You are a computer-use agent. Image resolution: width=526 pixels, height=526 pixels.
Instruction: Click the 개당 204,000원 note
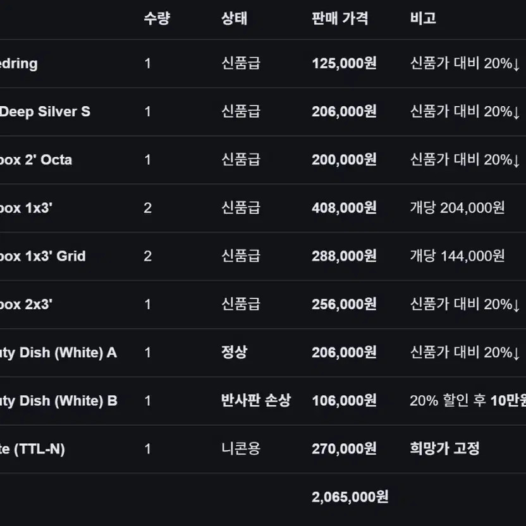click(457, 208)
